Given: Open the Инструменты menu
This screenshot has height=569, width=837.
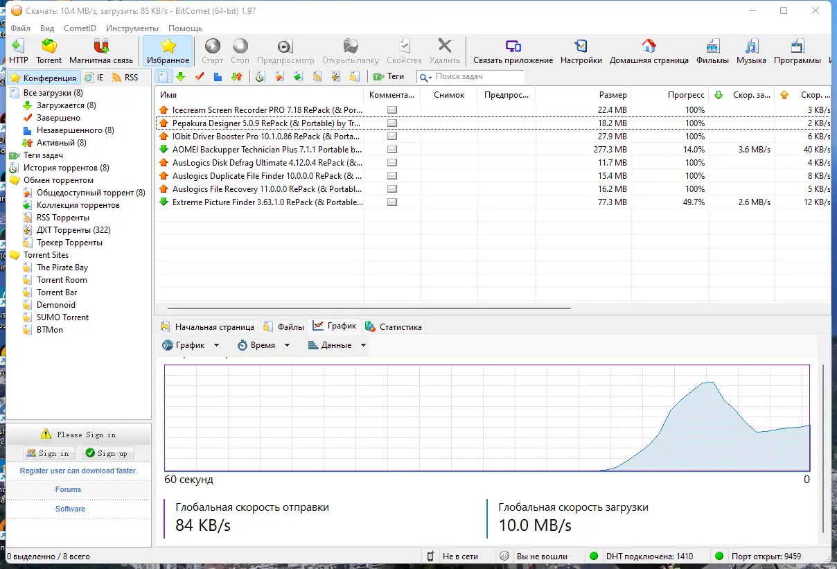Looking at the screenshot, I should tap(132, 28).
